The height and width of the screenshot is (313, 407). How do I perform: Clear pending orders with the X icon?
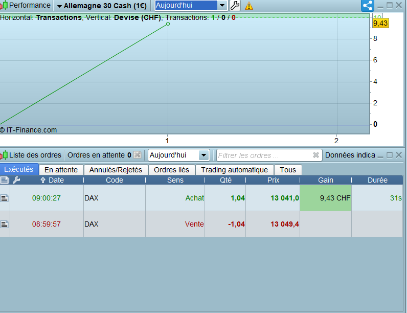click(x=138, y=155)
